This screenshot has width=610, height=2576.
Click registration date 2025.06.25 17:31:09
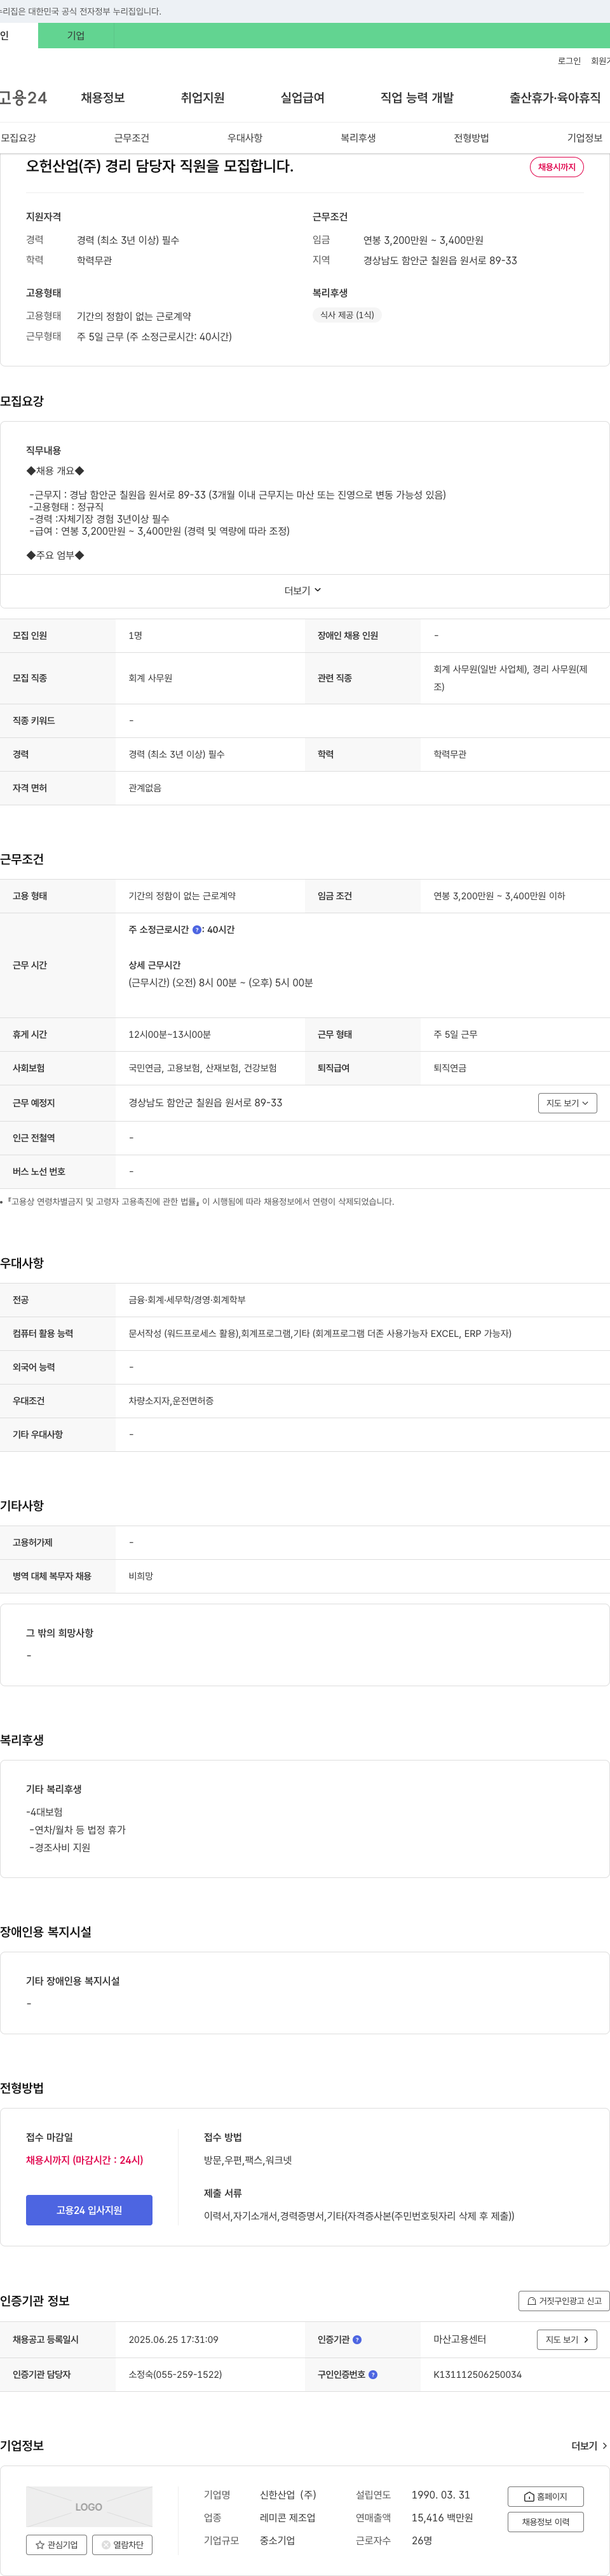[173, 2340]
